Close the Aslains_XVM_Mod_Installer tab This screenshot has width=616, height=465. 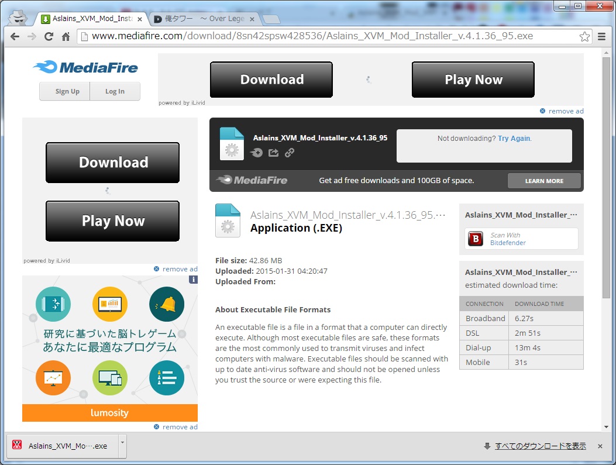pyautogui.click(x=140, y=19)
